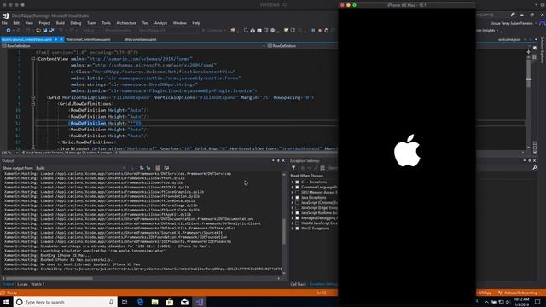Click the Output panel vertical scrollbar
Viewport: 546px width, 307px height.
coord(284,231)
